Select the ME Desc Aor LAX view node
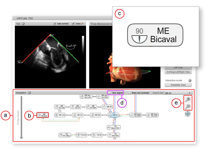The image size is (208, 153). point(152,115)
